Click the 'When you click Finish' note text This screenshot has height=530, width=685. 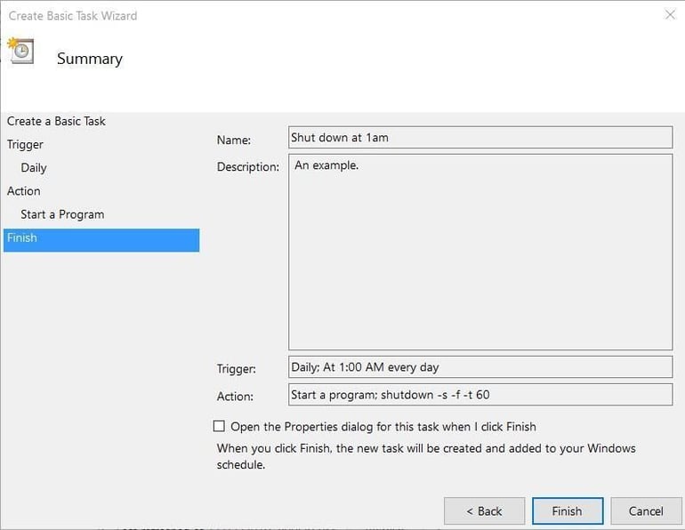[x=426, y=456]
